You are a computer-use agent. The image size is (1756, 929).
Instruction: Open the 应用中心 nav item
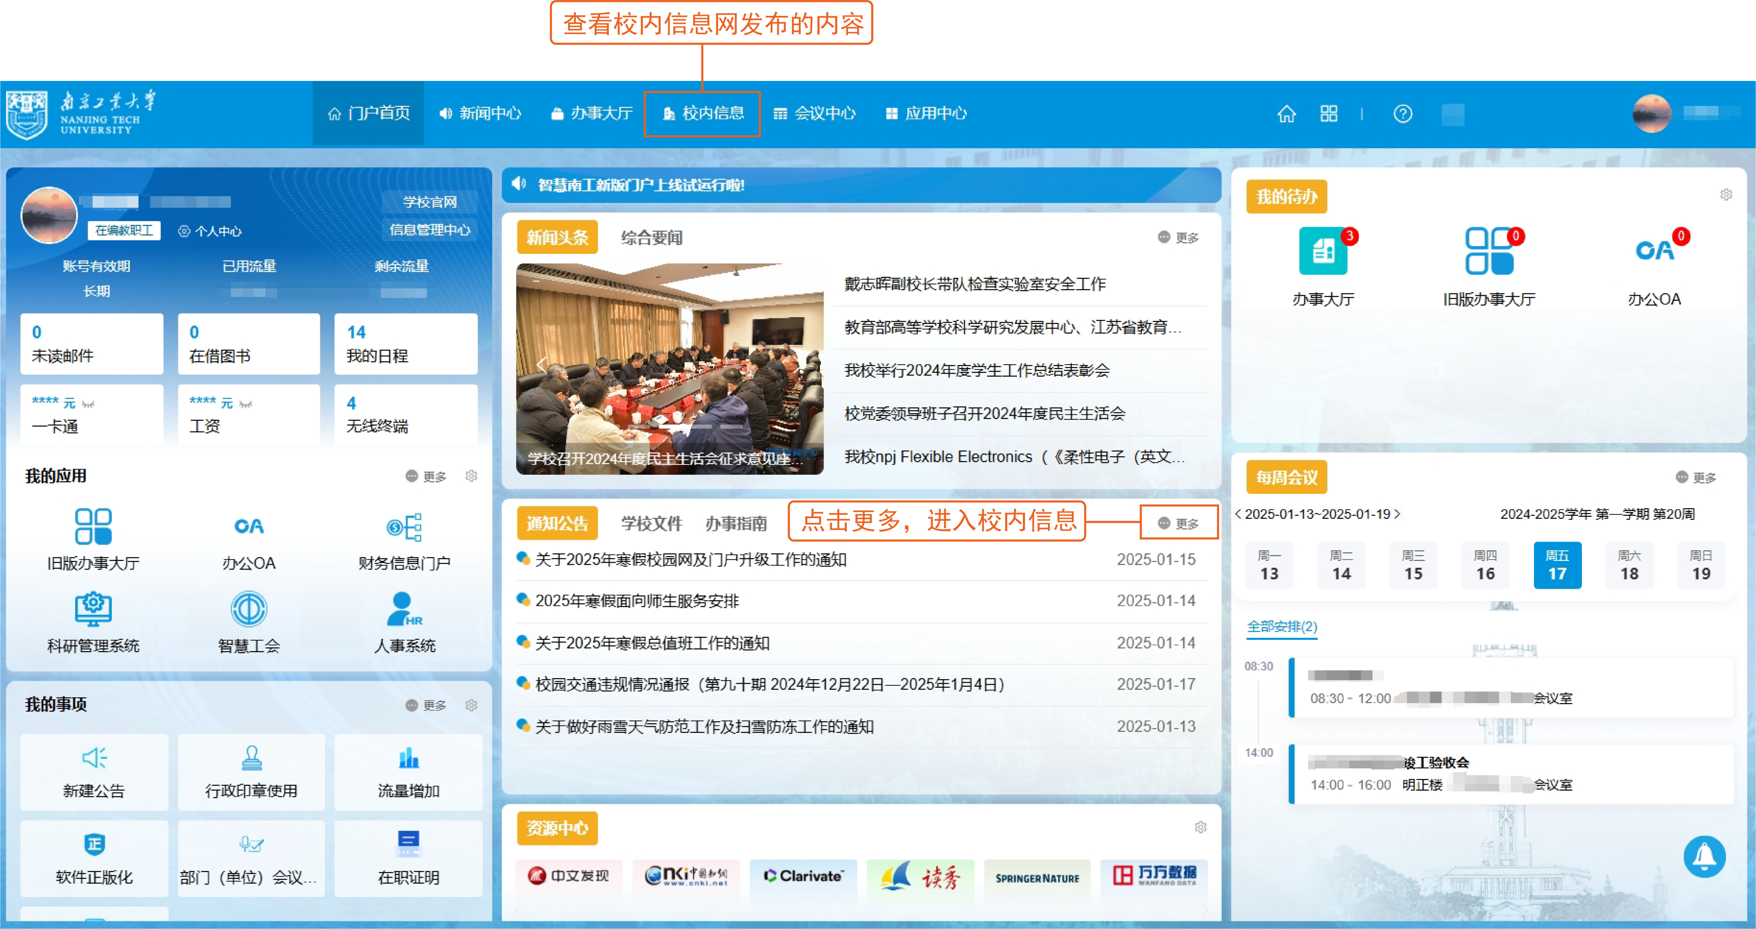pyautogui.click(x=926, y=113)
